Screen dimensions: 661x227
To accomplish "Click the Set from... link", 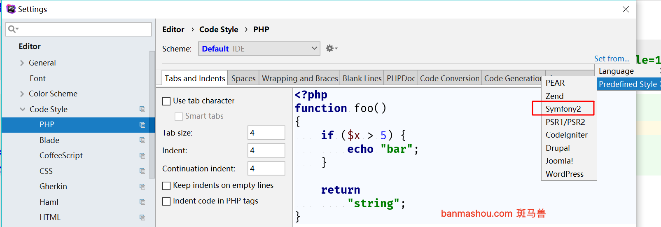I will [x=612, y=59].
